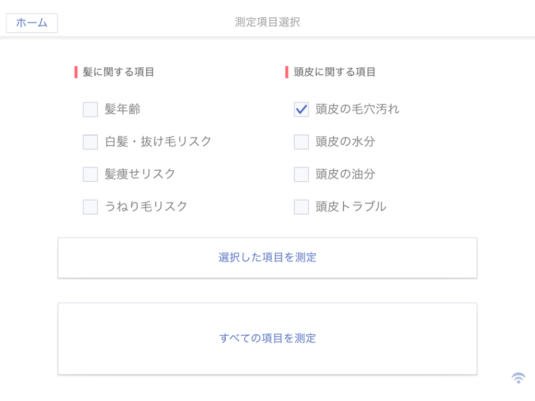Click the 髪に関する項目 section heading
The width and height of the screenshot is (535, 401).
(x=119, y=72)
